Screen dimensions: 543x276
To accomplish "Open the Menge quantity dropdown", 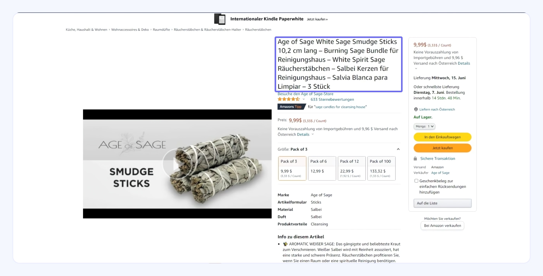I will [x=424, y=126].
